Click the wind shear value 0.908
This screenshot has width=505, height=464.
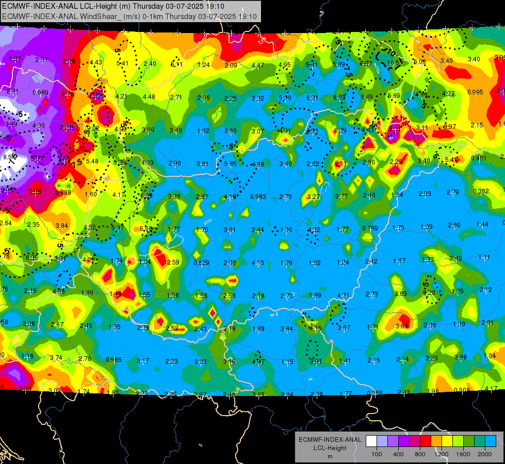(x=462, y=390)
